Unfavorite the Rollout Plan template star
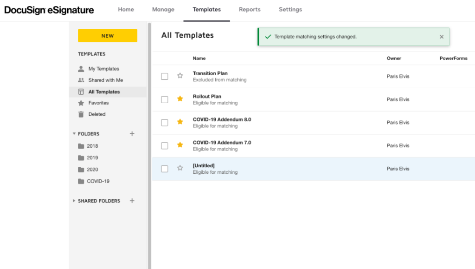 pyautogui.click(x=180, y=98)
